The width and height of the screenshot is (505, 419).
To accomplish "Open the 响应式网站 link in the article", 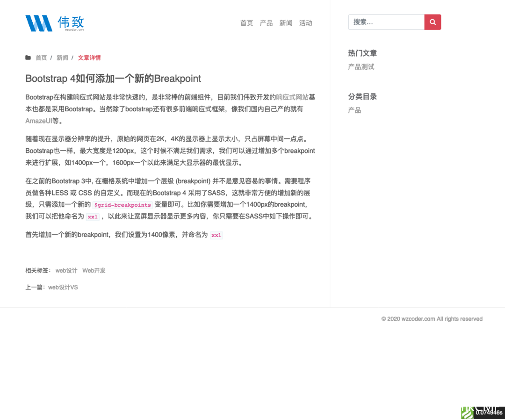I will click(x=292, y=97).
